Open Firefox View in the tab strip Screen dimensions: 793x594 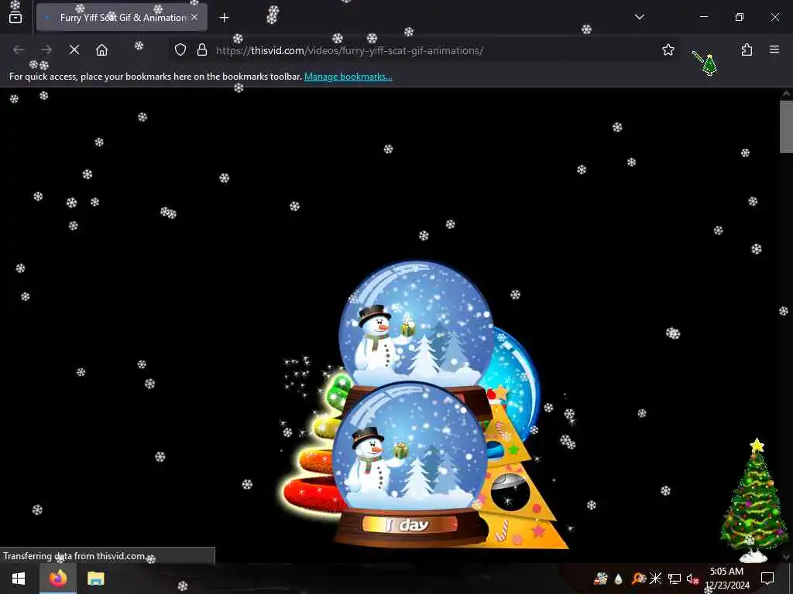click(15, 17)
